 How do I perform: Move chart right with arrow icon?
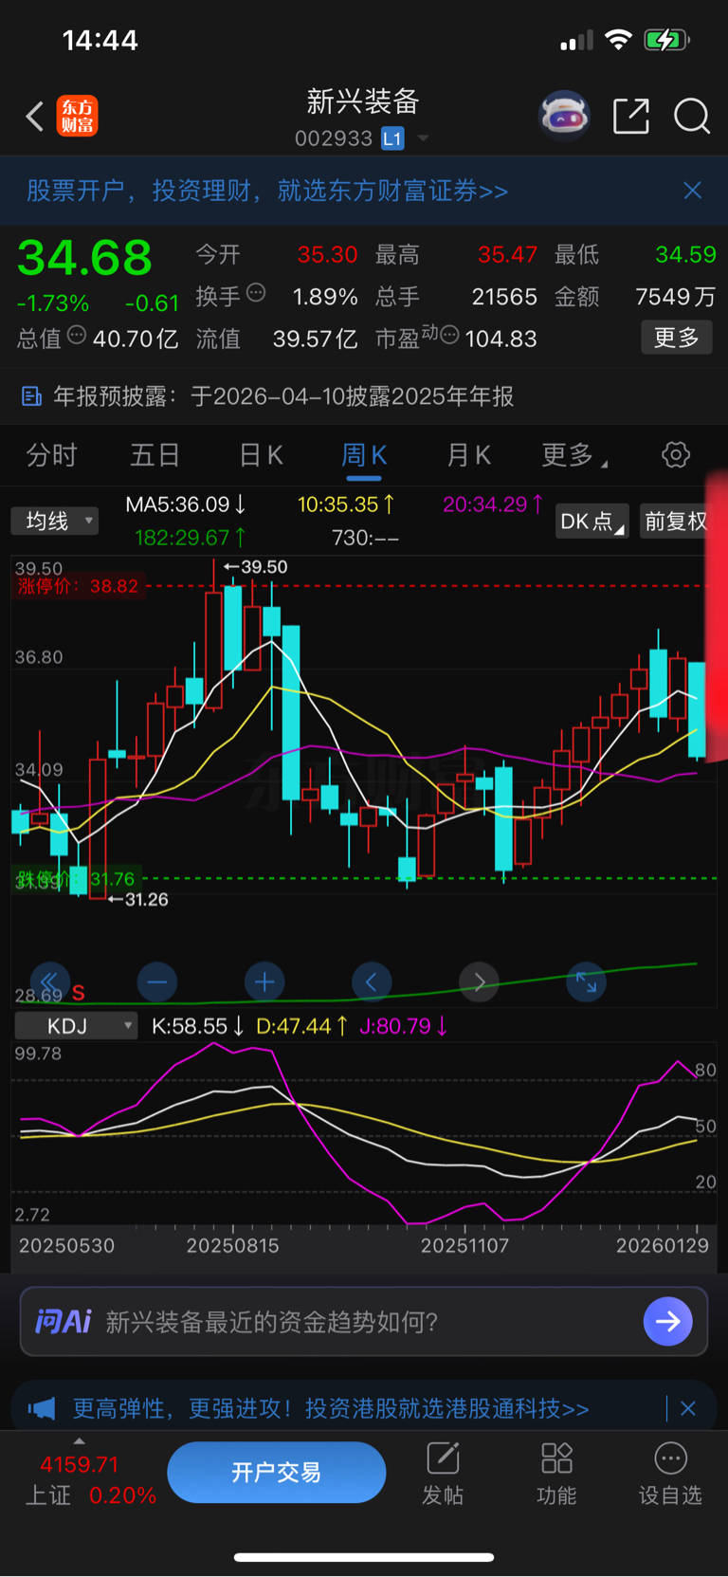(x=479, y=981)
